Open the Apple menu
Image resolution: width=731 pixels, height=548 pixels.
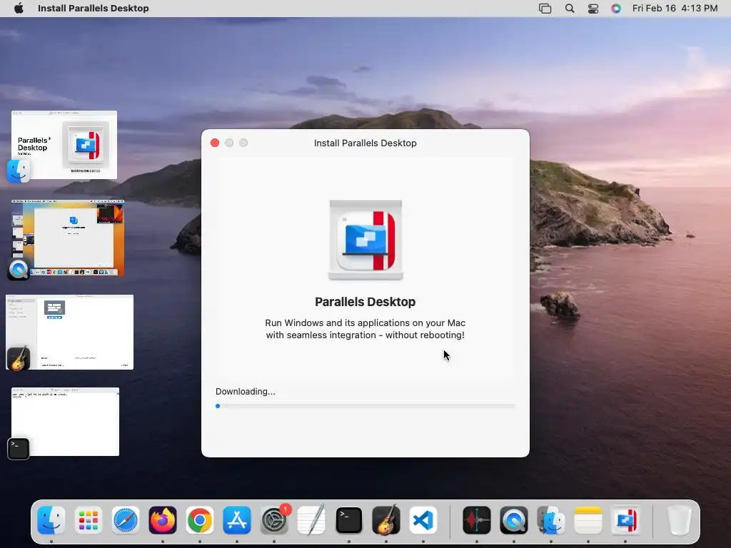[19, 9]
